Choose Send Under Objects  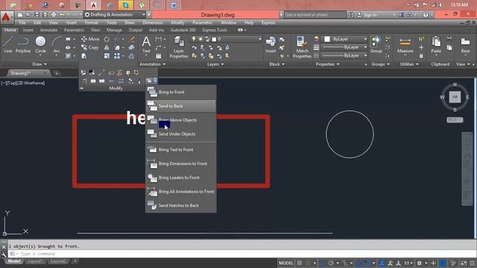coord(181,134)
